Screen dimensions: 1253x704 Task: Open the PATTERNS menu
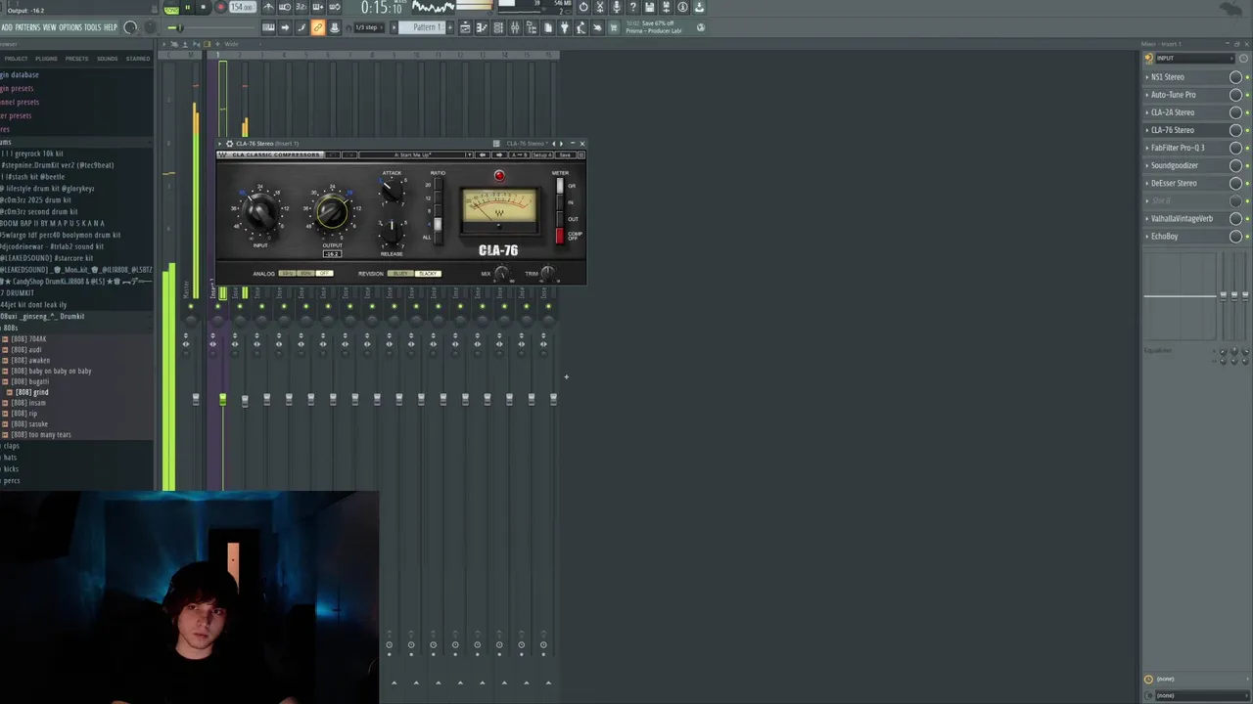27,27
